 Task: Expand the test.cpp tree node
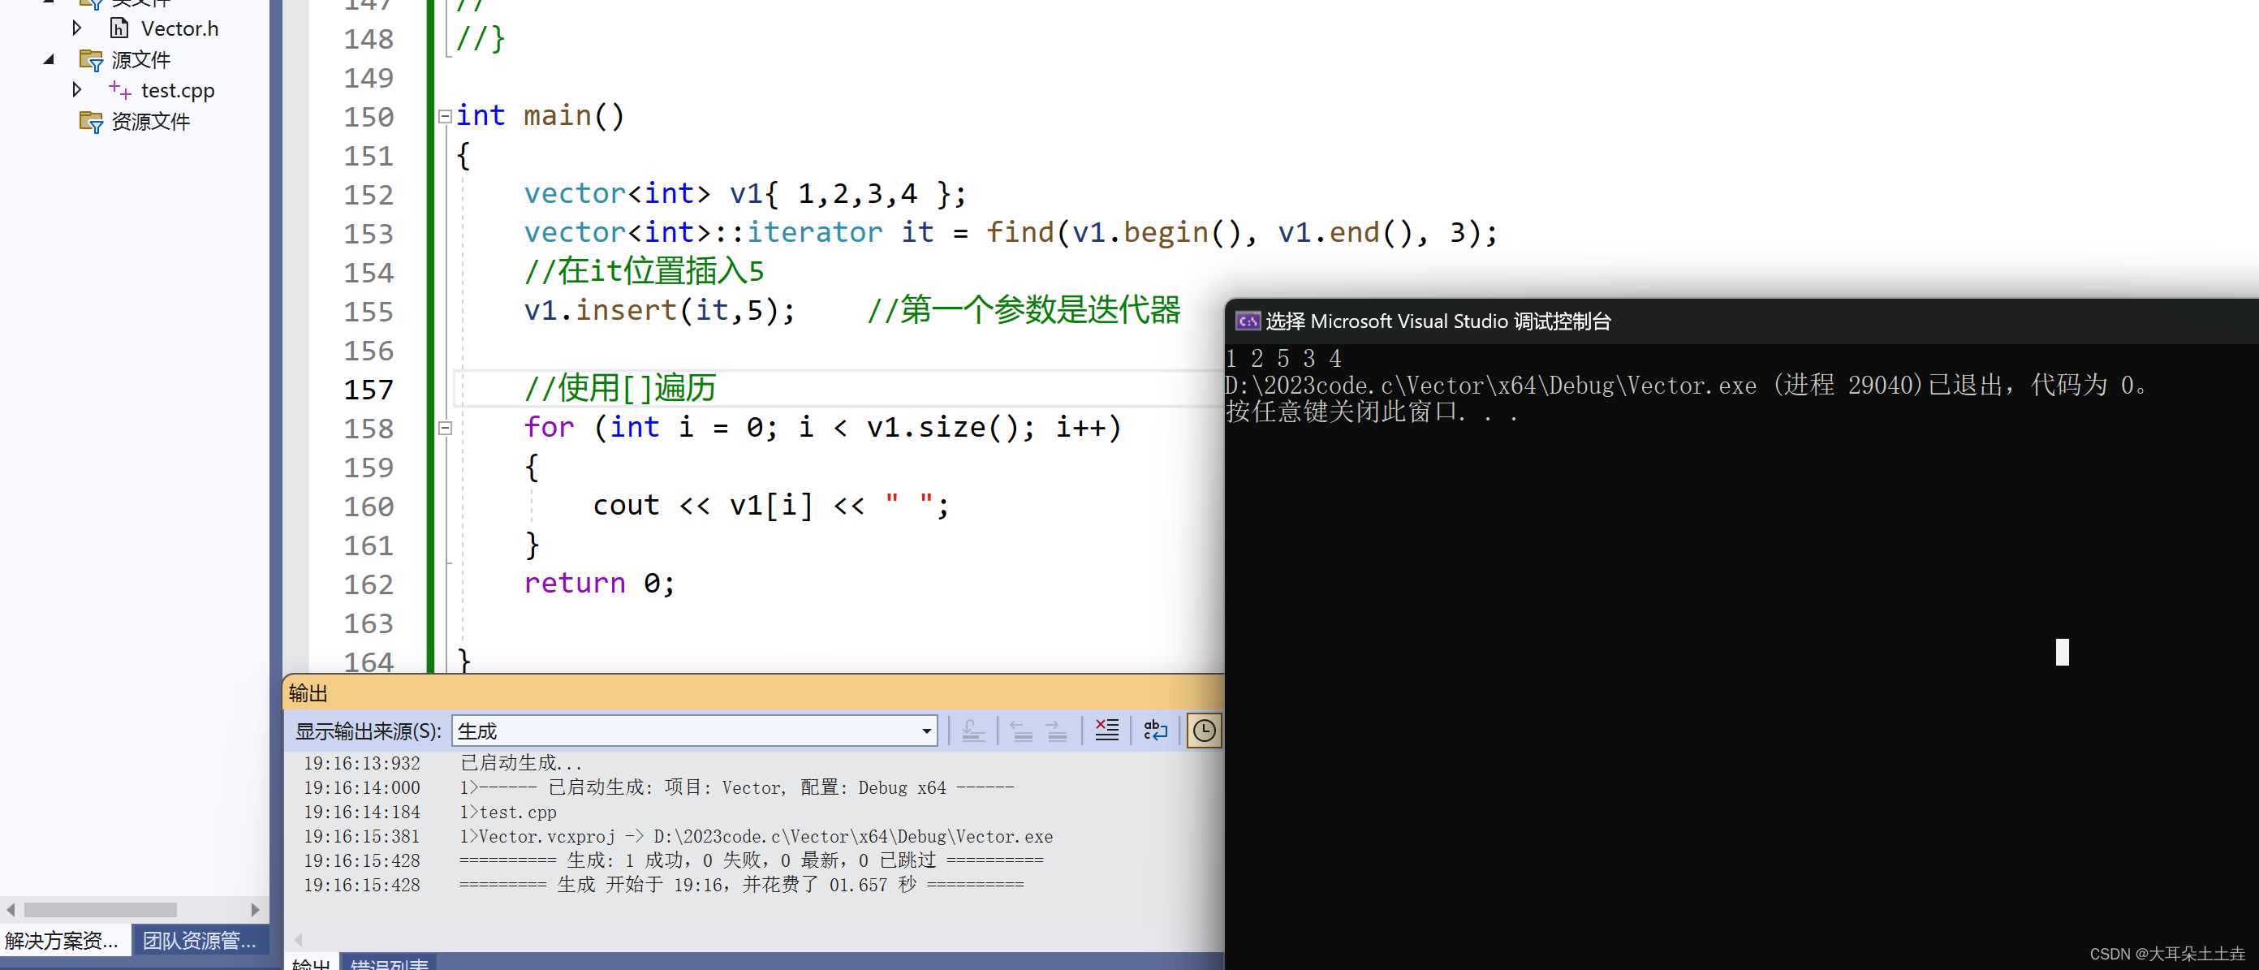(77, 89)
